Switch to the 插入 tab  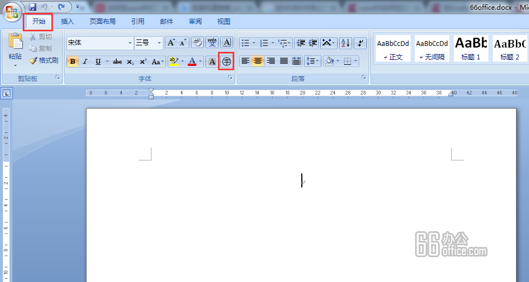coord(68,21)
